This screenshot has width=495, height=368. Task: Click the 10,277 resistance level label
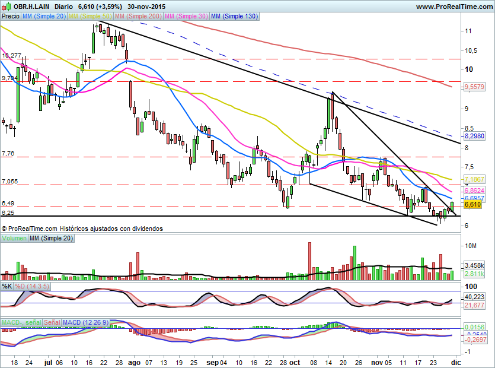coord(12,56)
